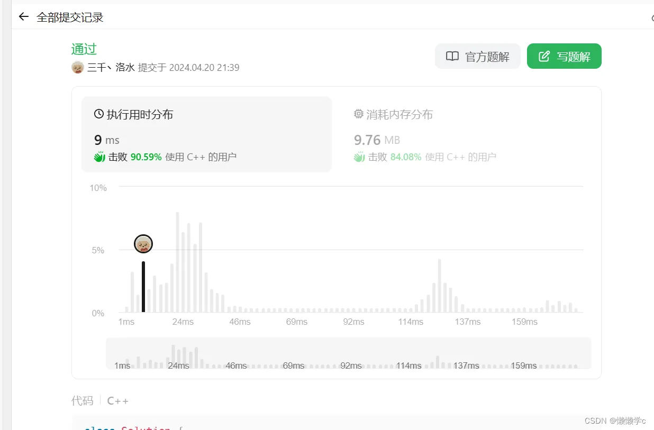This screenshot has height=430, width=654.
Task: Click the clock icon beside 执行用时分布
Action: 99,114
